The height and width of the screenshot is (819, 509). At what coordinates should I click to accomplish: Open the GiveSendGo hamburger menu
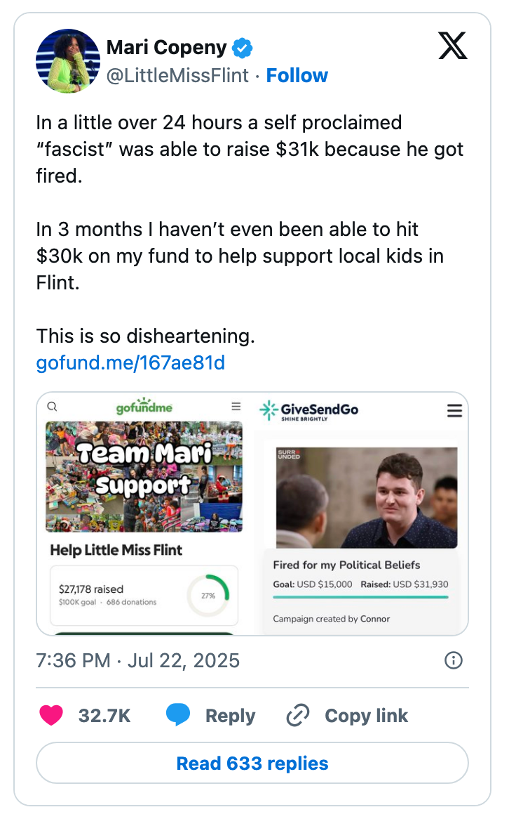click(454, 411)
